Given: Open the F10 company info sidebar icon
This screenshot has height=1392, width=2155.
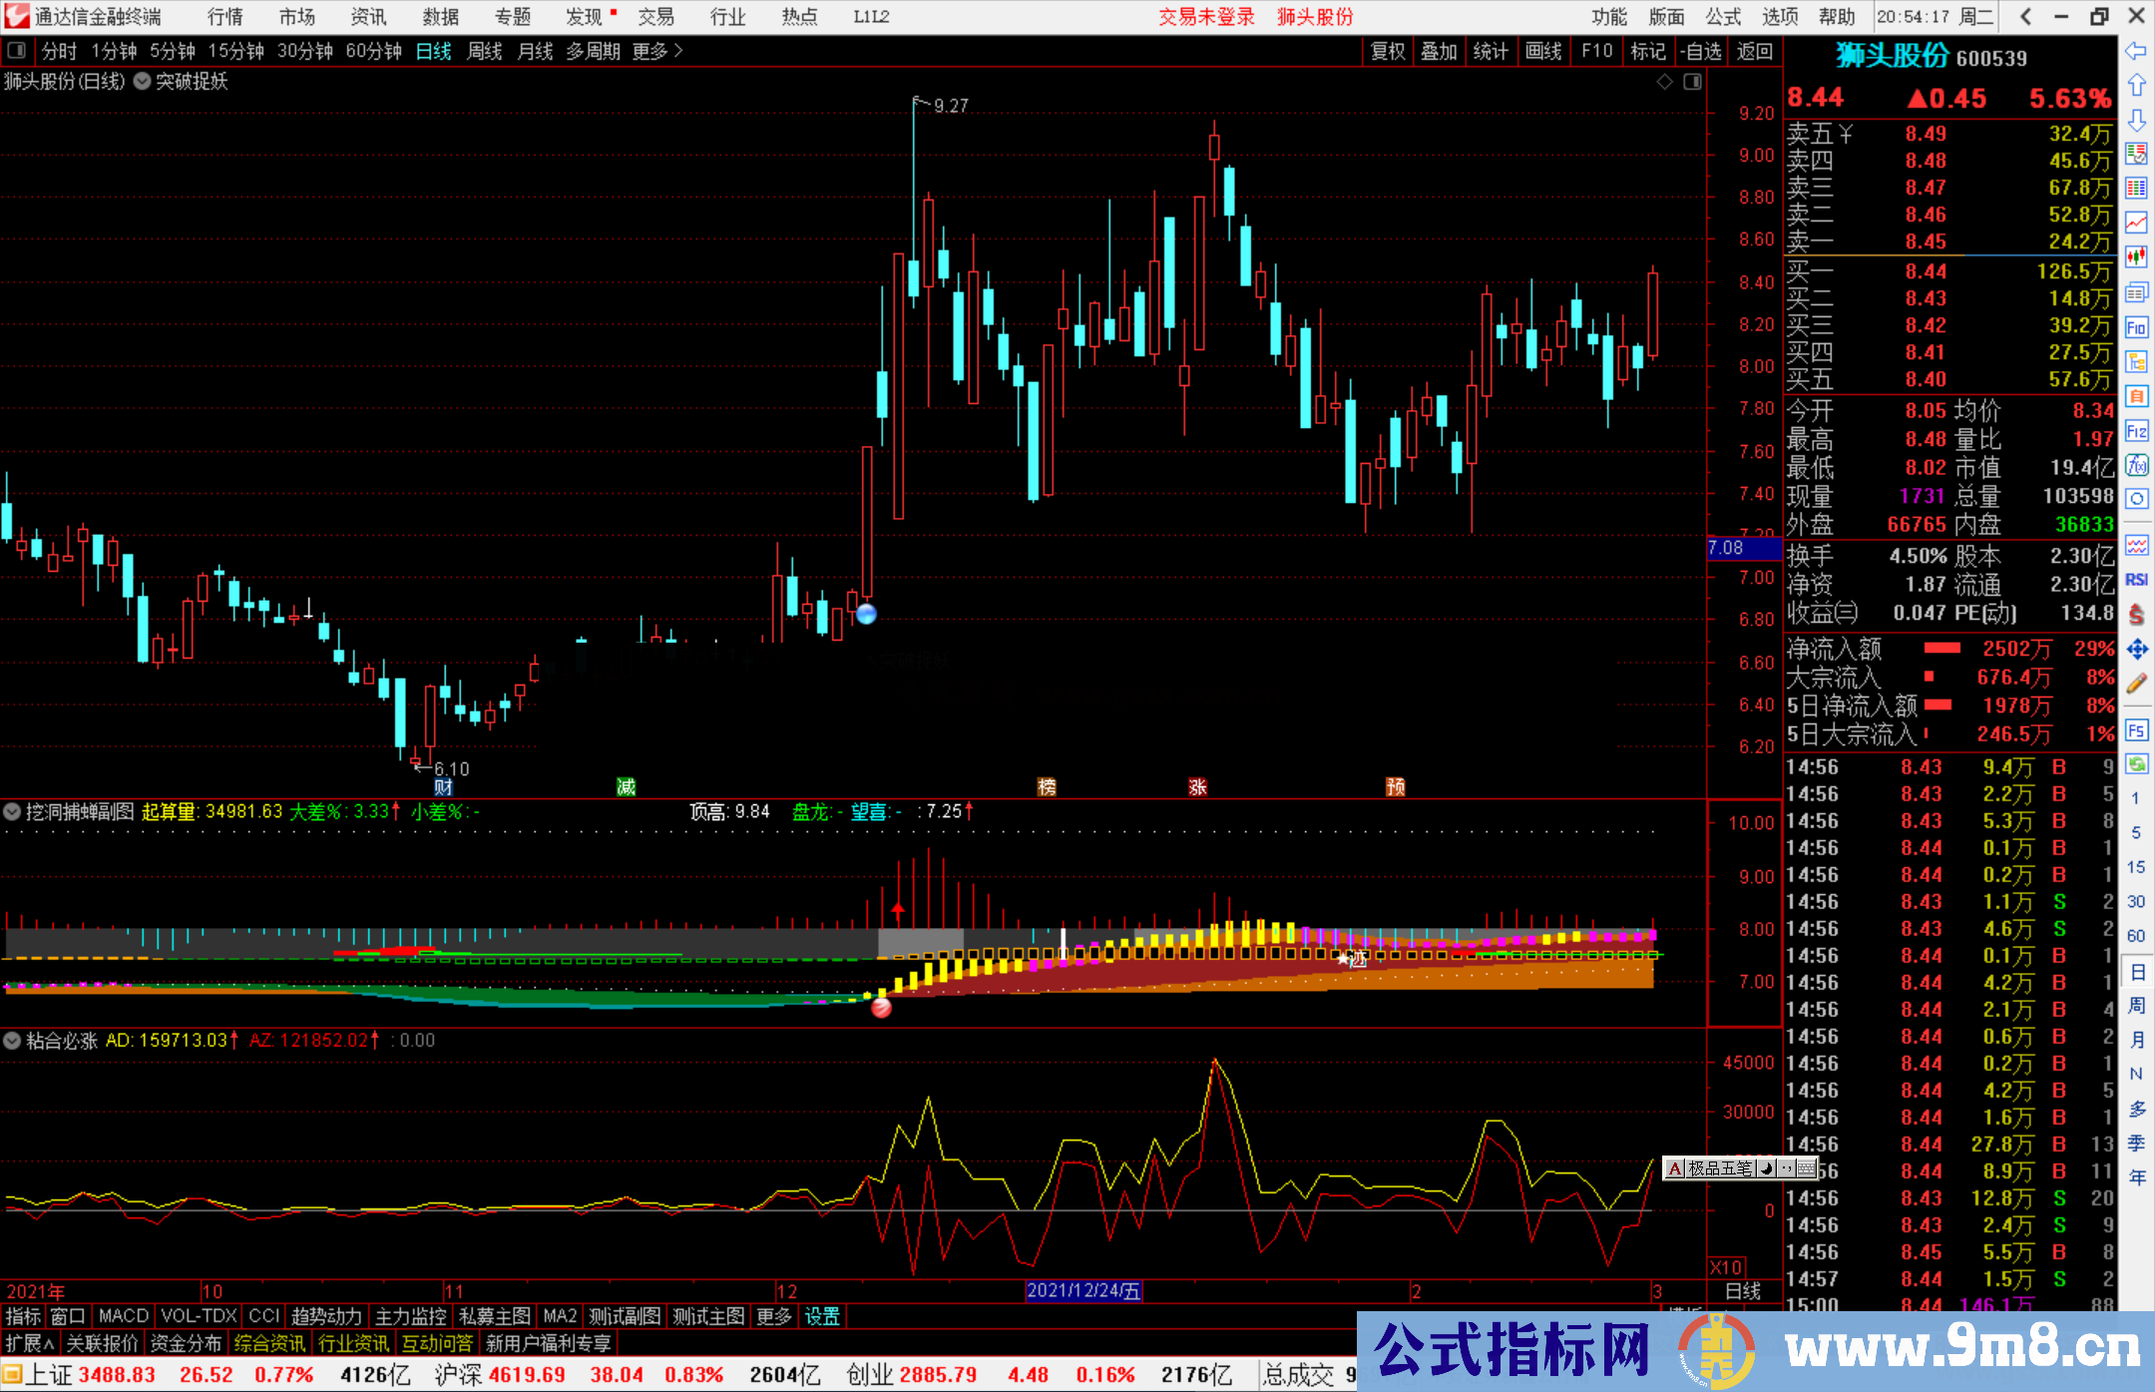Looking at the screenshot, I should [x=2136, y=328].
